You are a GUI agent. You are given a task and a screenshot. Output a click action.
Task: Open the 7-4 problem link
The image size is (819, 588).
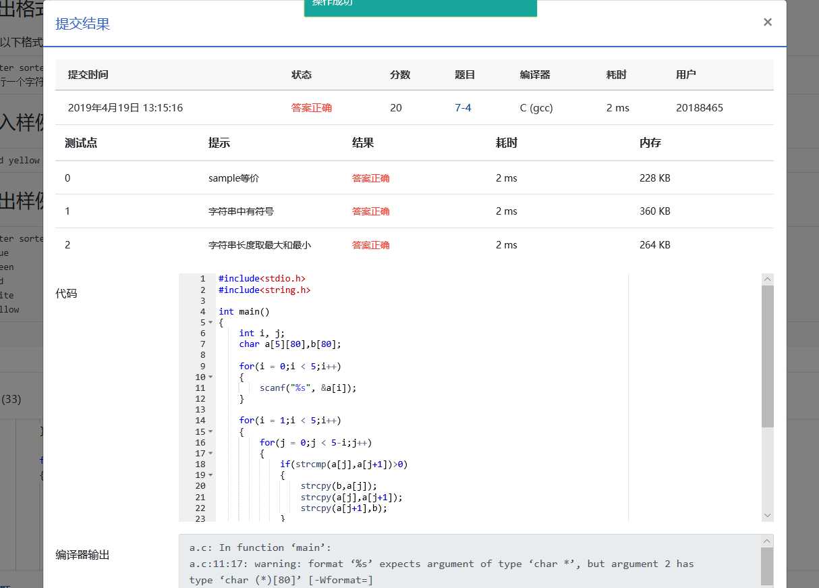tap(463, 107)
